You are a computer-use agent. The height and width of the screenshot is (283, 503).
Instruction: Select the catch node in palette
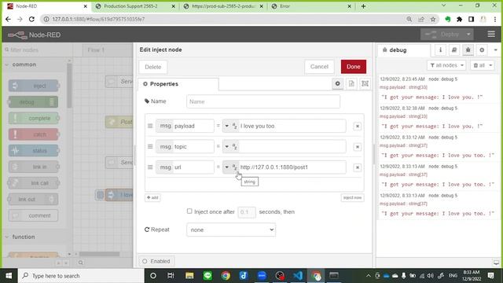pos(33,134)
